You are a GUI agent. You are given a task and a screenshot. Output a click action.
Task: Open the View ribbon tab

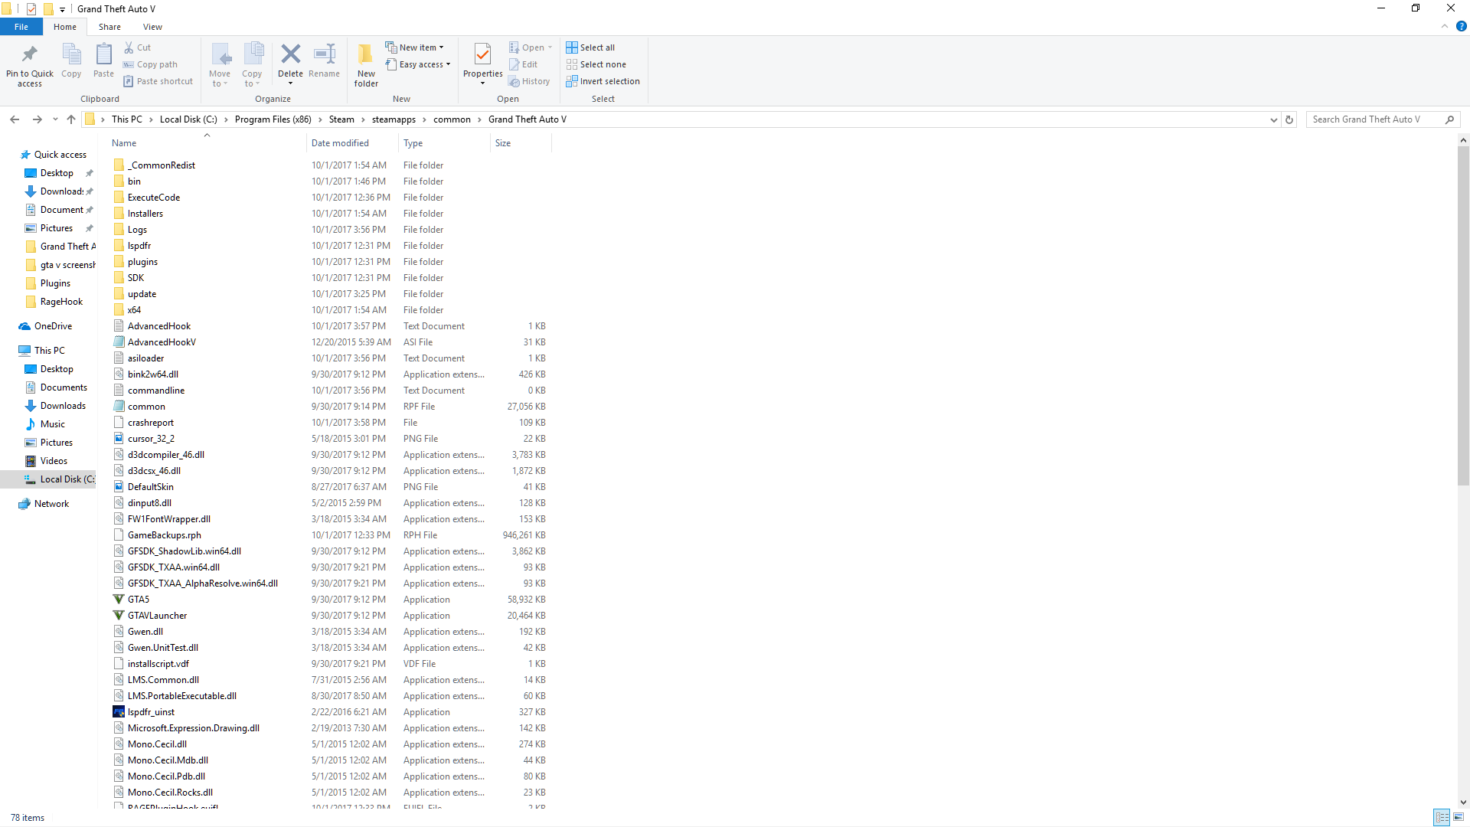coord(152,27)
